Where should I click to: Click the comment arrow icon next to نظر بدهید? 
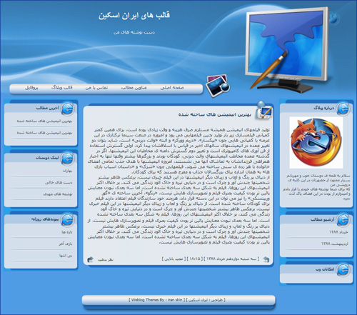coord(90,259)
